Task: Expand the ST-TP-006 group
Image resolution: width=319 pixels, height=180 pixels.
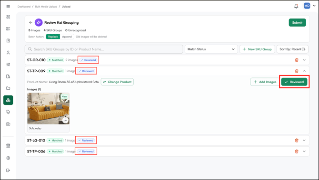Action: [x=304, y=151]
